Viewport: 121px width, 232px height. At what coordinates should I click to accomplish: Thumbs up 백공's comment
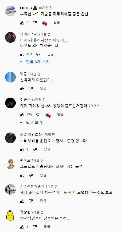[22, 89]
